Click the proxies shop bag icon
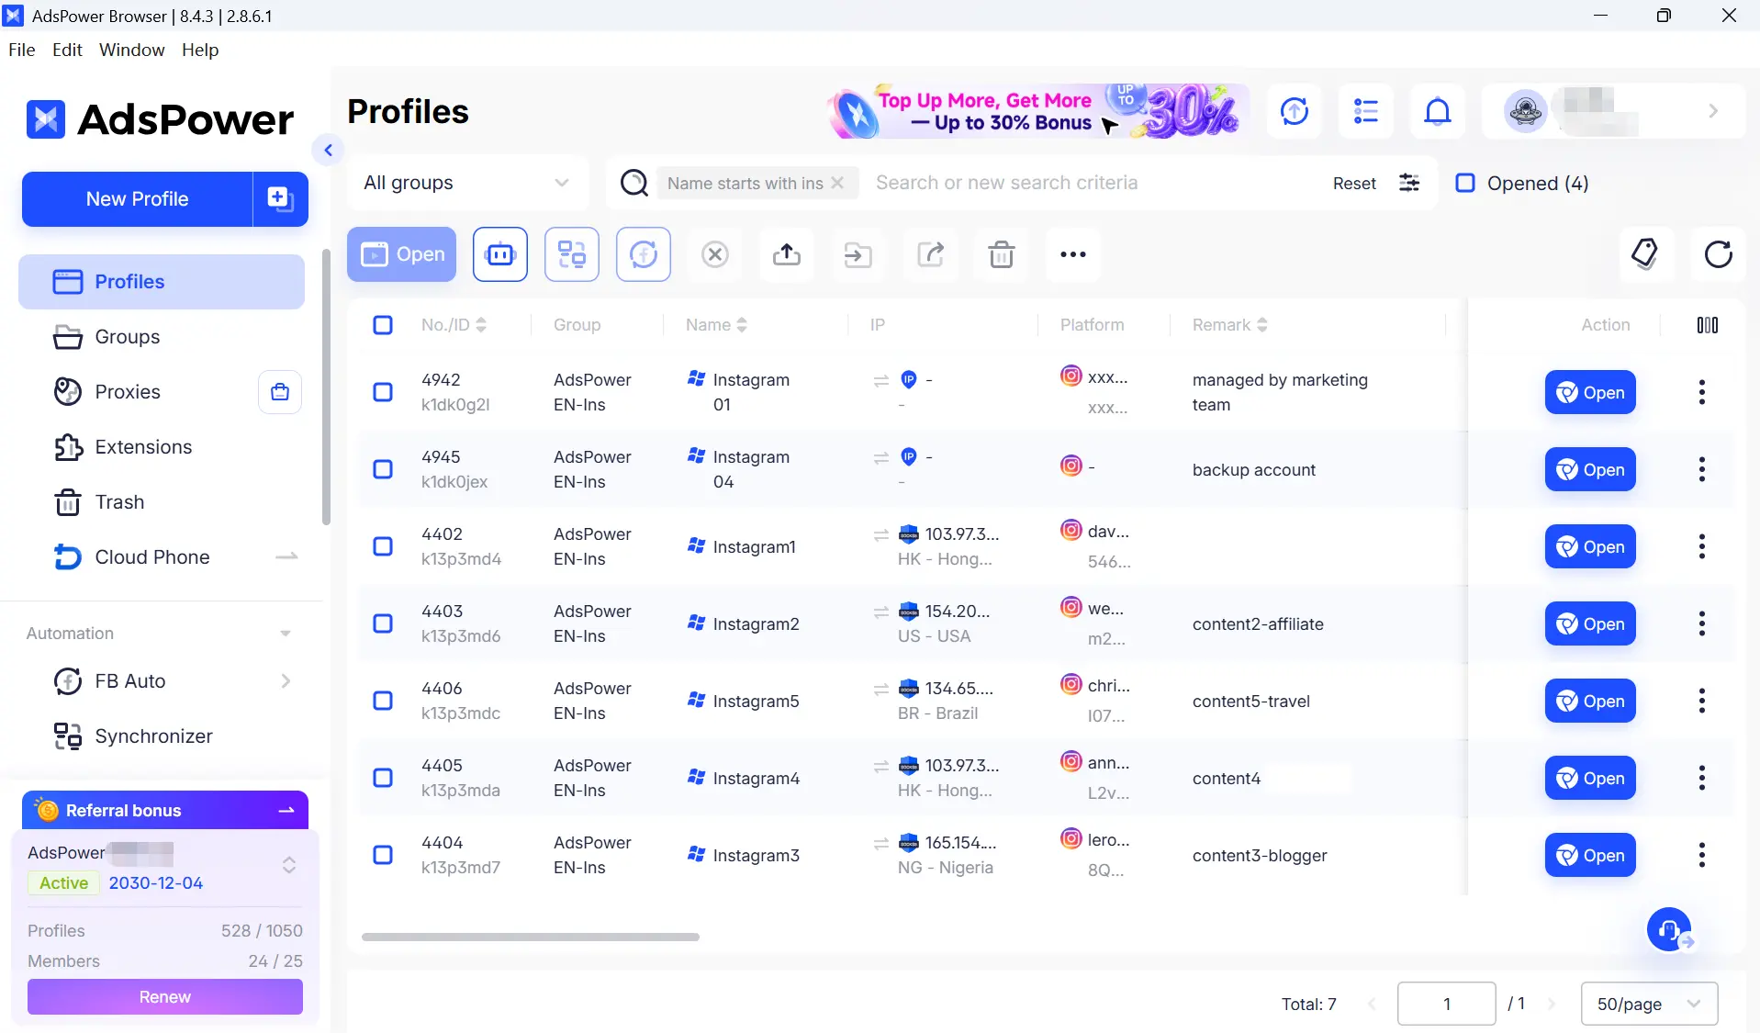 (280, 392)
